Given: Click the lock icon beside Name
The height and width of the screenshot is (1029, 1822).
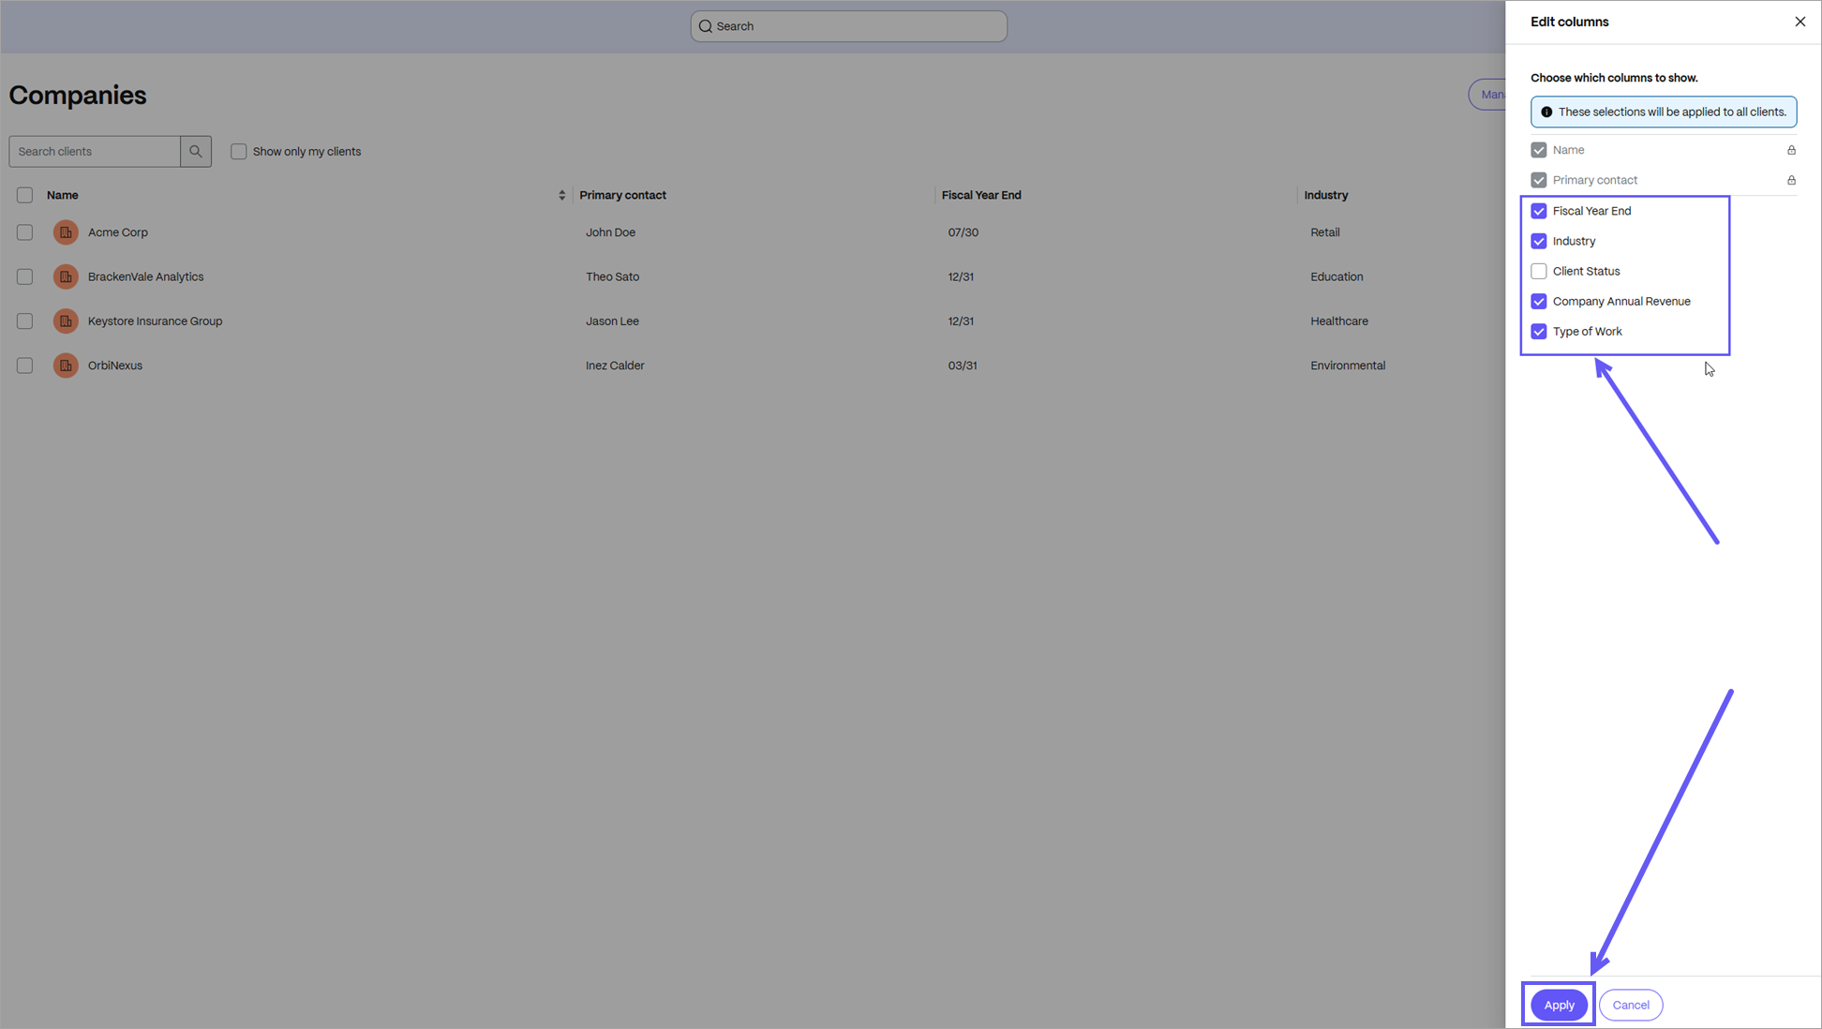Looking at the screenshot, I should point(1791,150).
